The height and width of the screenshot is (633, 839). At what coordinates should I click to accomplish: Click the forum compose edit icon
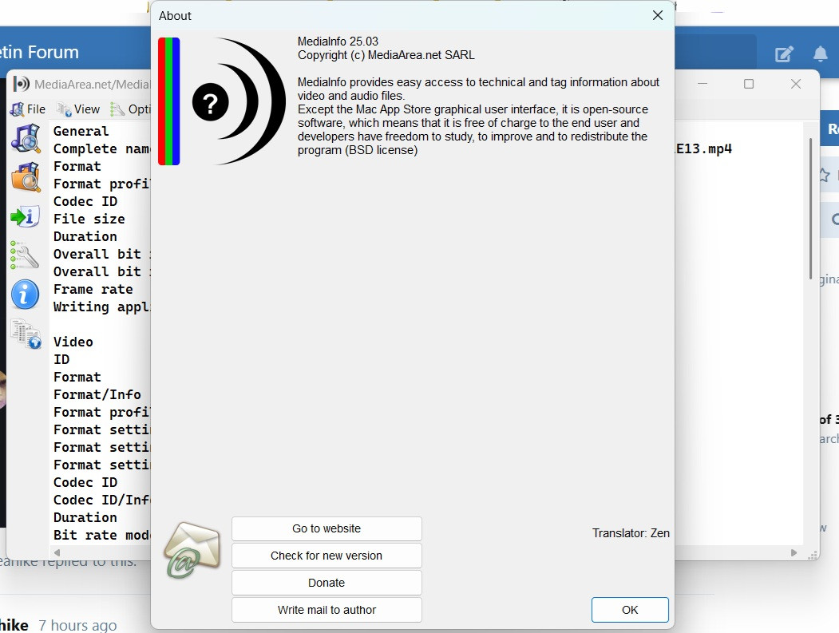(x=784, y=54)
